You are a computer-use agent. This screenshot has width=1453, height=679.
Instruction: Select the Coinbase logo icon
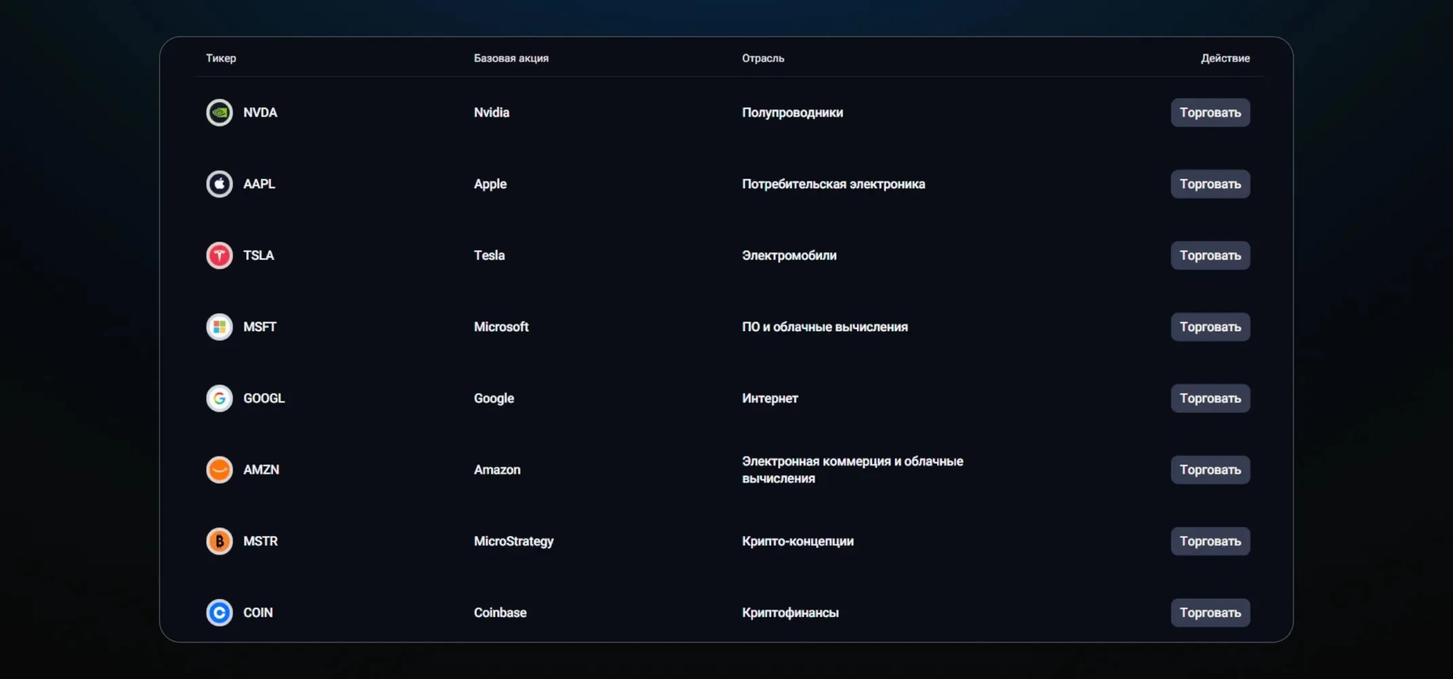coord(219,612)
